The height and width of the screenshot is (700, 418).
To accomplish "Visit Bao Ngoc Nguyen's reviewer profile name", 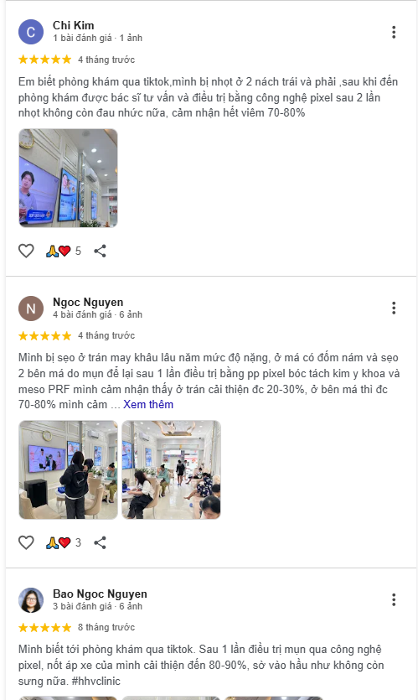I will (x=100, y=594).
